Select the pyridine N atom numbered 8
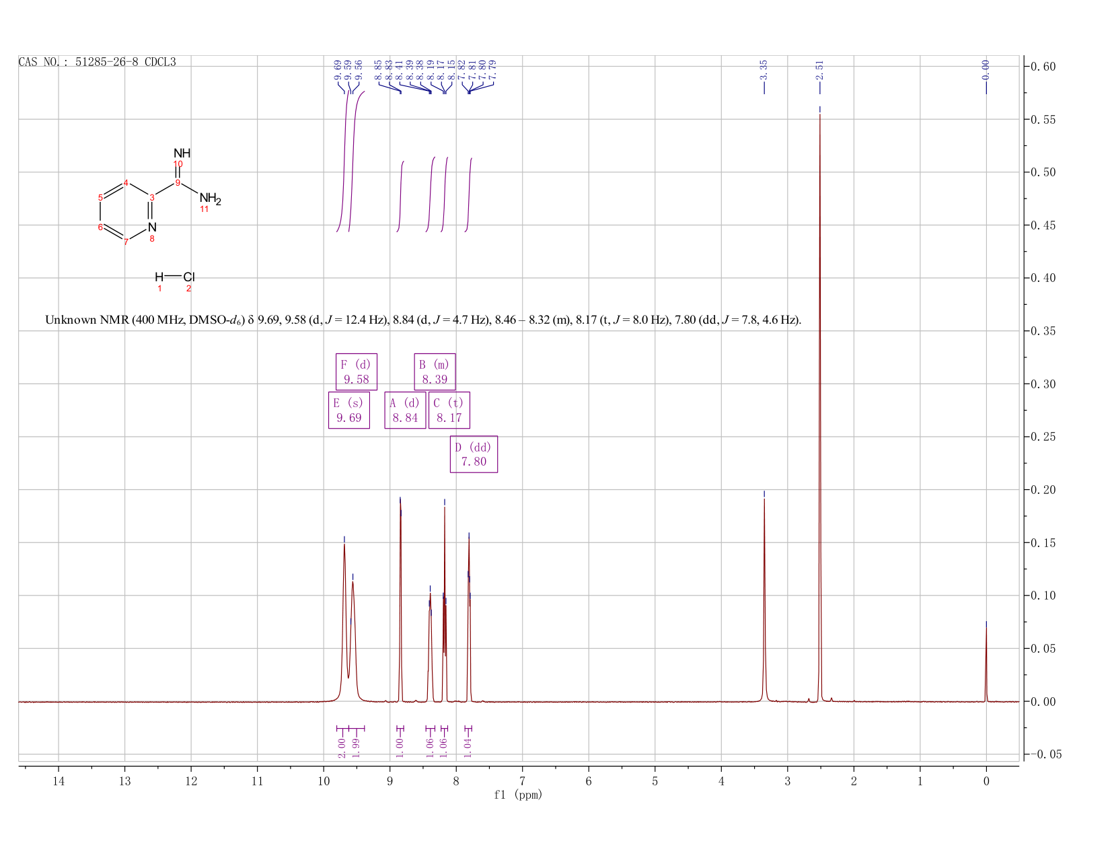Image resolution: width=1110 pixels, height=858 pixels. pyautogui.click(x=152, y=227)
